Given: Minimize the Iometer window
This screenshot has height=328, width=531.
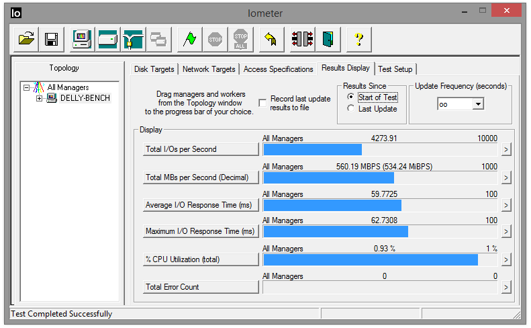Looking at the screenshot, I should (465, 11).
